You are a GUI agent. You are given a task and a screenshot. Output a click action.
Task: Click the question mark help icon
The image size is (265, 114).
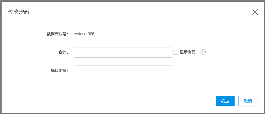[x=203, y=52]
